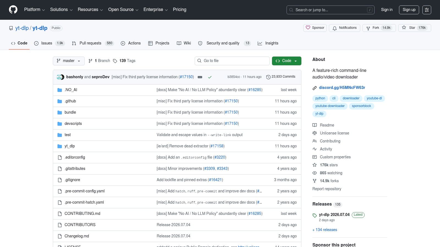Expand the Solutions menu

61,10
